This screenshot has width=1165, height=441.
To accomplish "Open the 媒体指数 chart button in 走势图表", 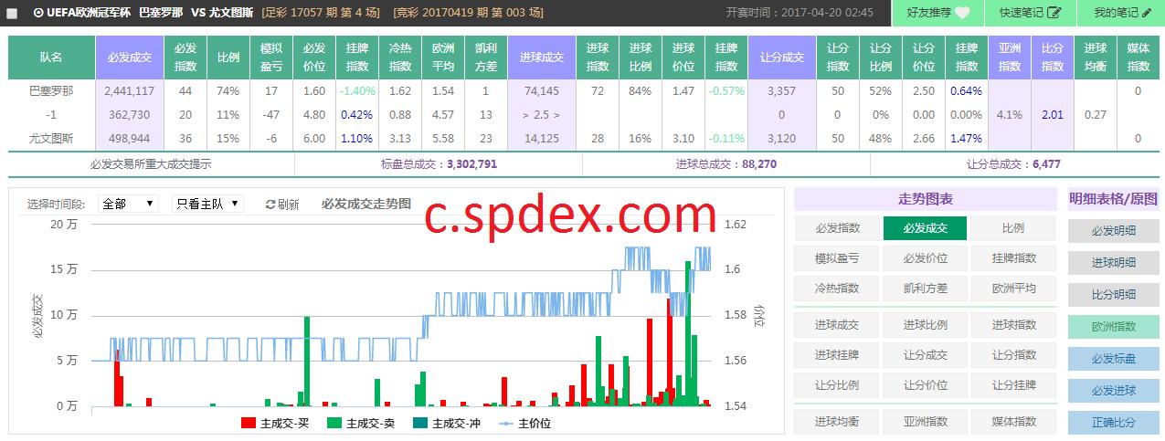I will pyautogui.click(x=1012, y=422).
